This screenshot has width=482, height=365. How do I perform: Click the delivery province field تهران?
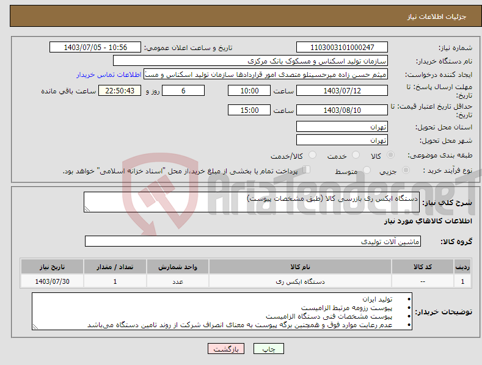tap(342, 126)
